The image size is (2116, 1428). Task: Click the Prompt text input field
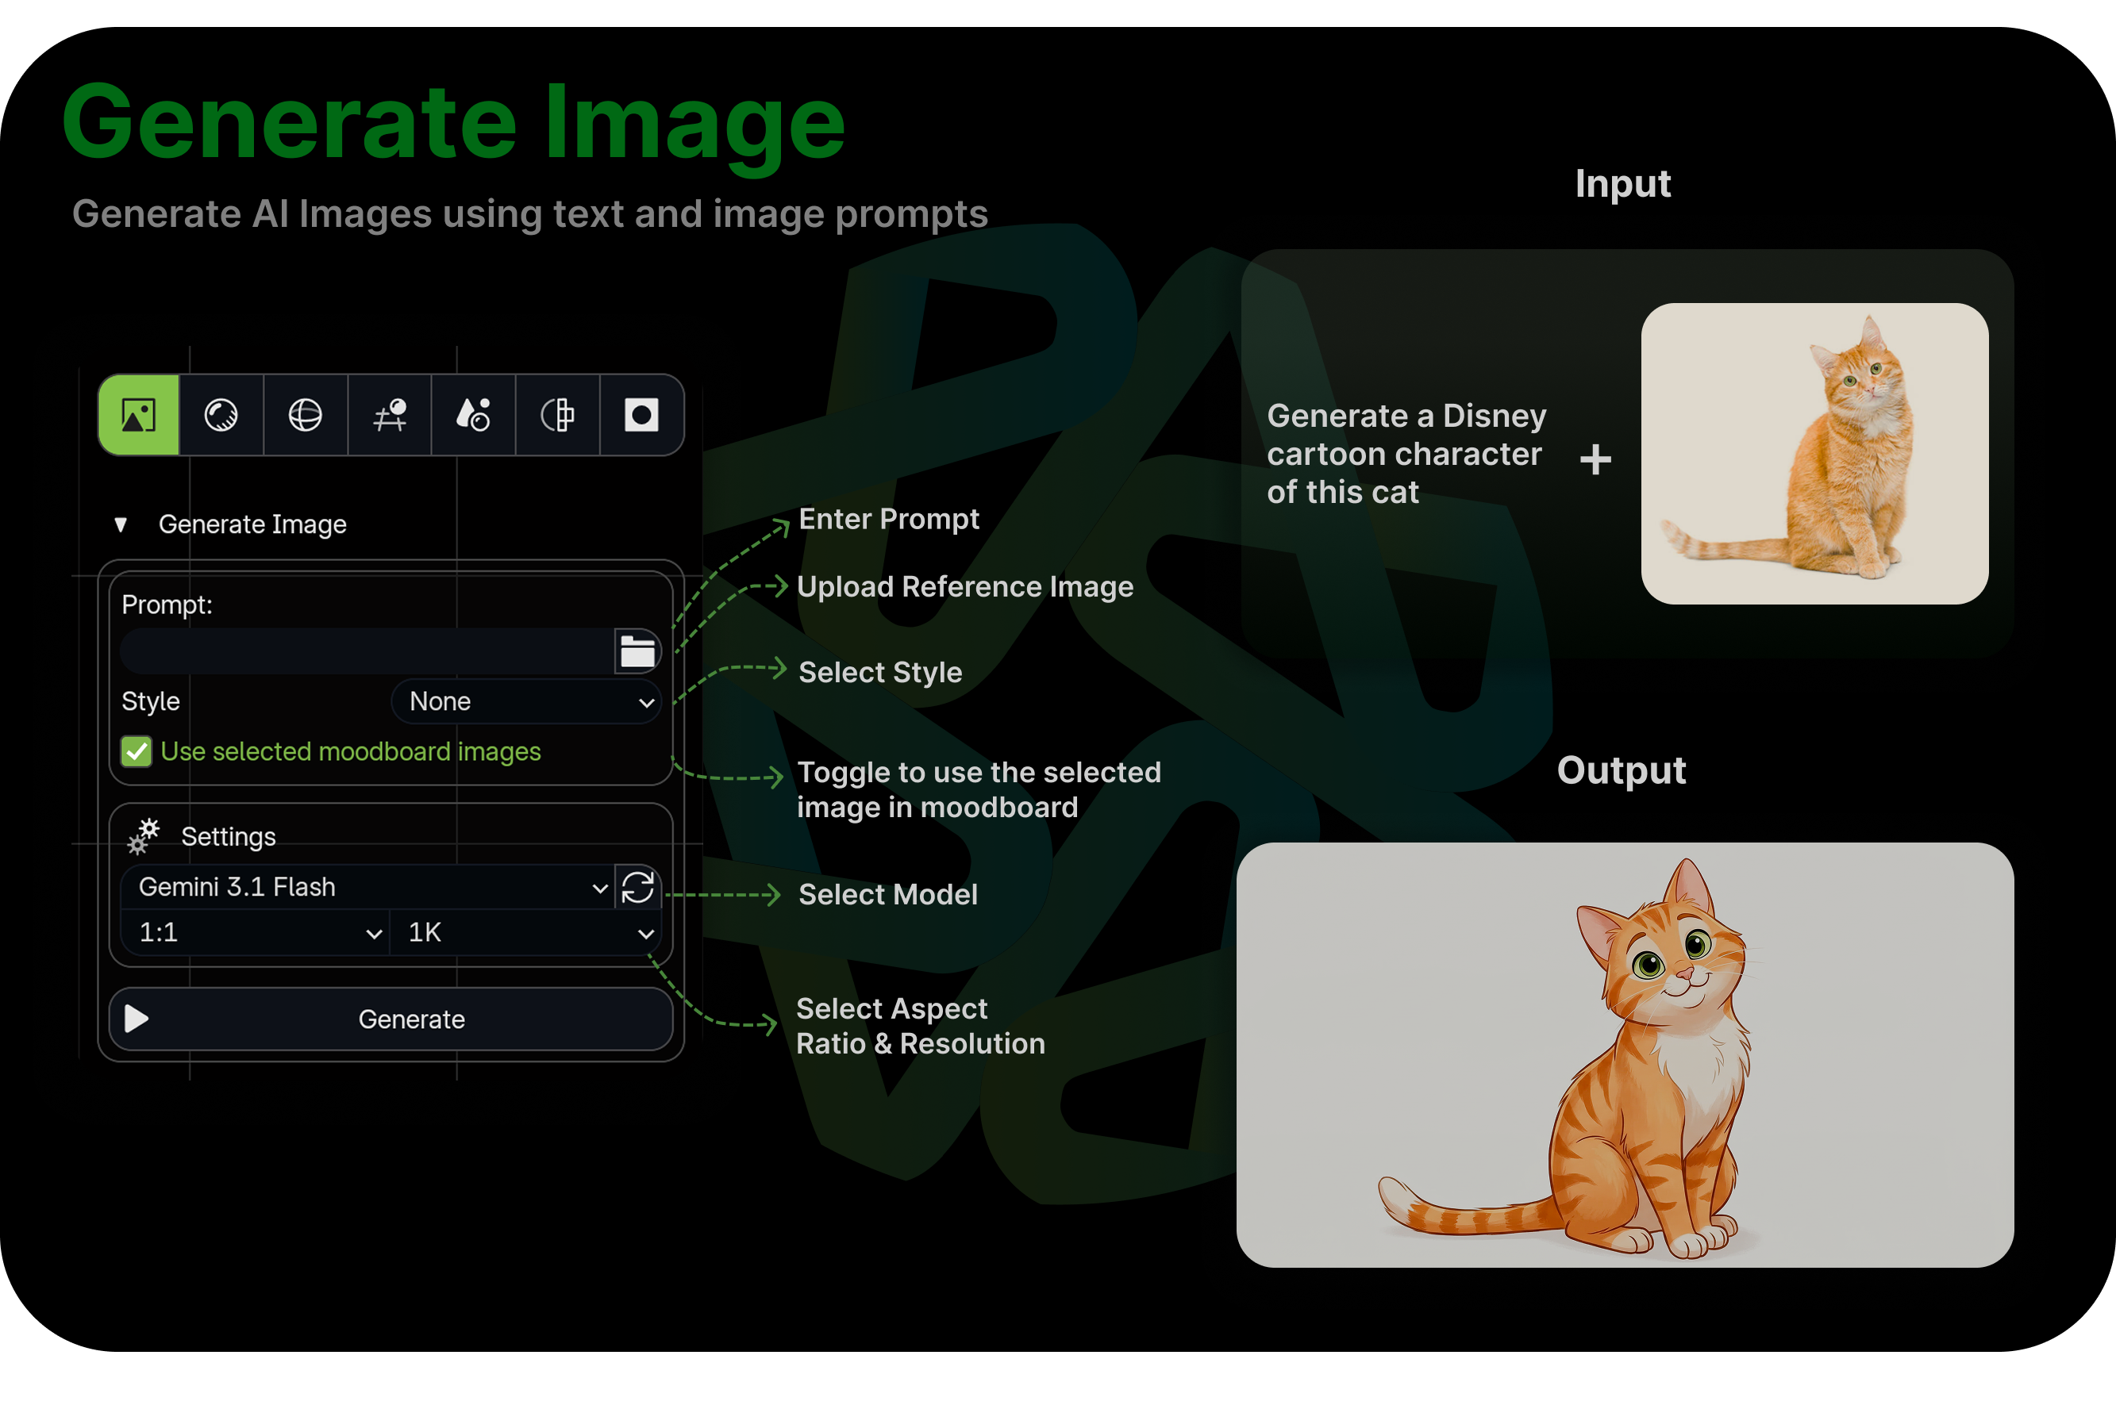367,651
